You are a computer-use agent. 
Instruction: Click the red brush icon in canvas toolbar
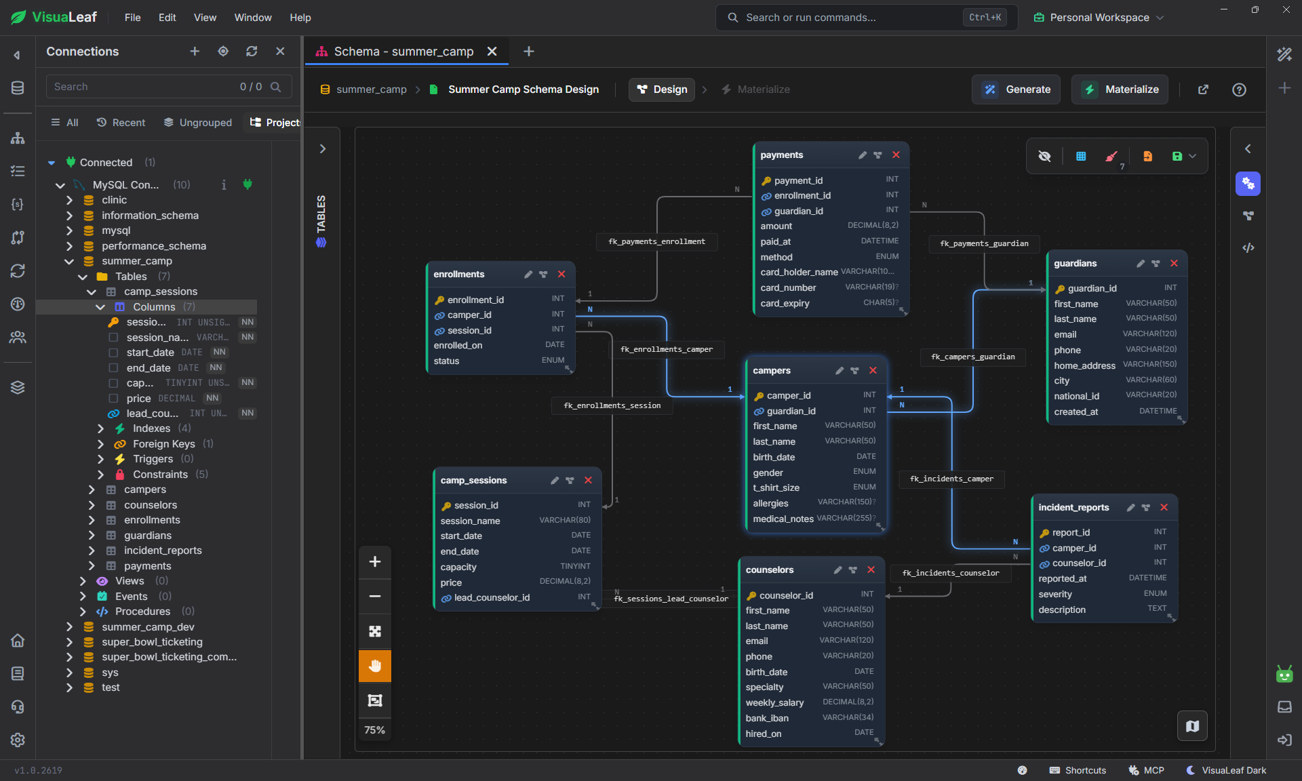click(1111, 157)
